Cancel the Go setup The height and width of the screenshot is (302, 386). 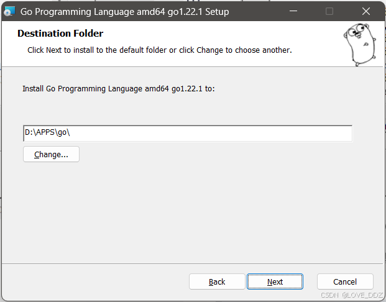[x=345, y=281]
